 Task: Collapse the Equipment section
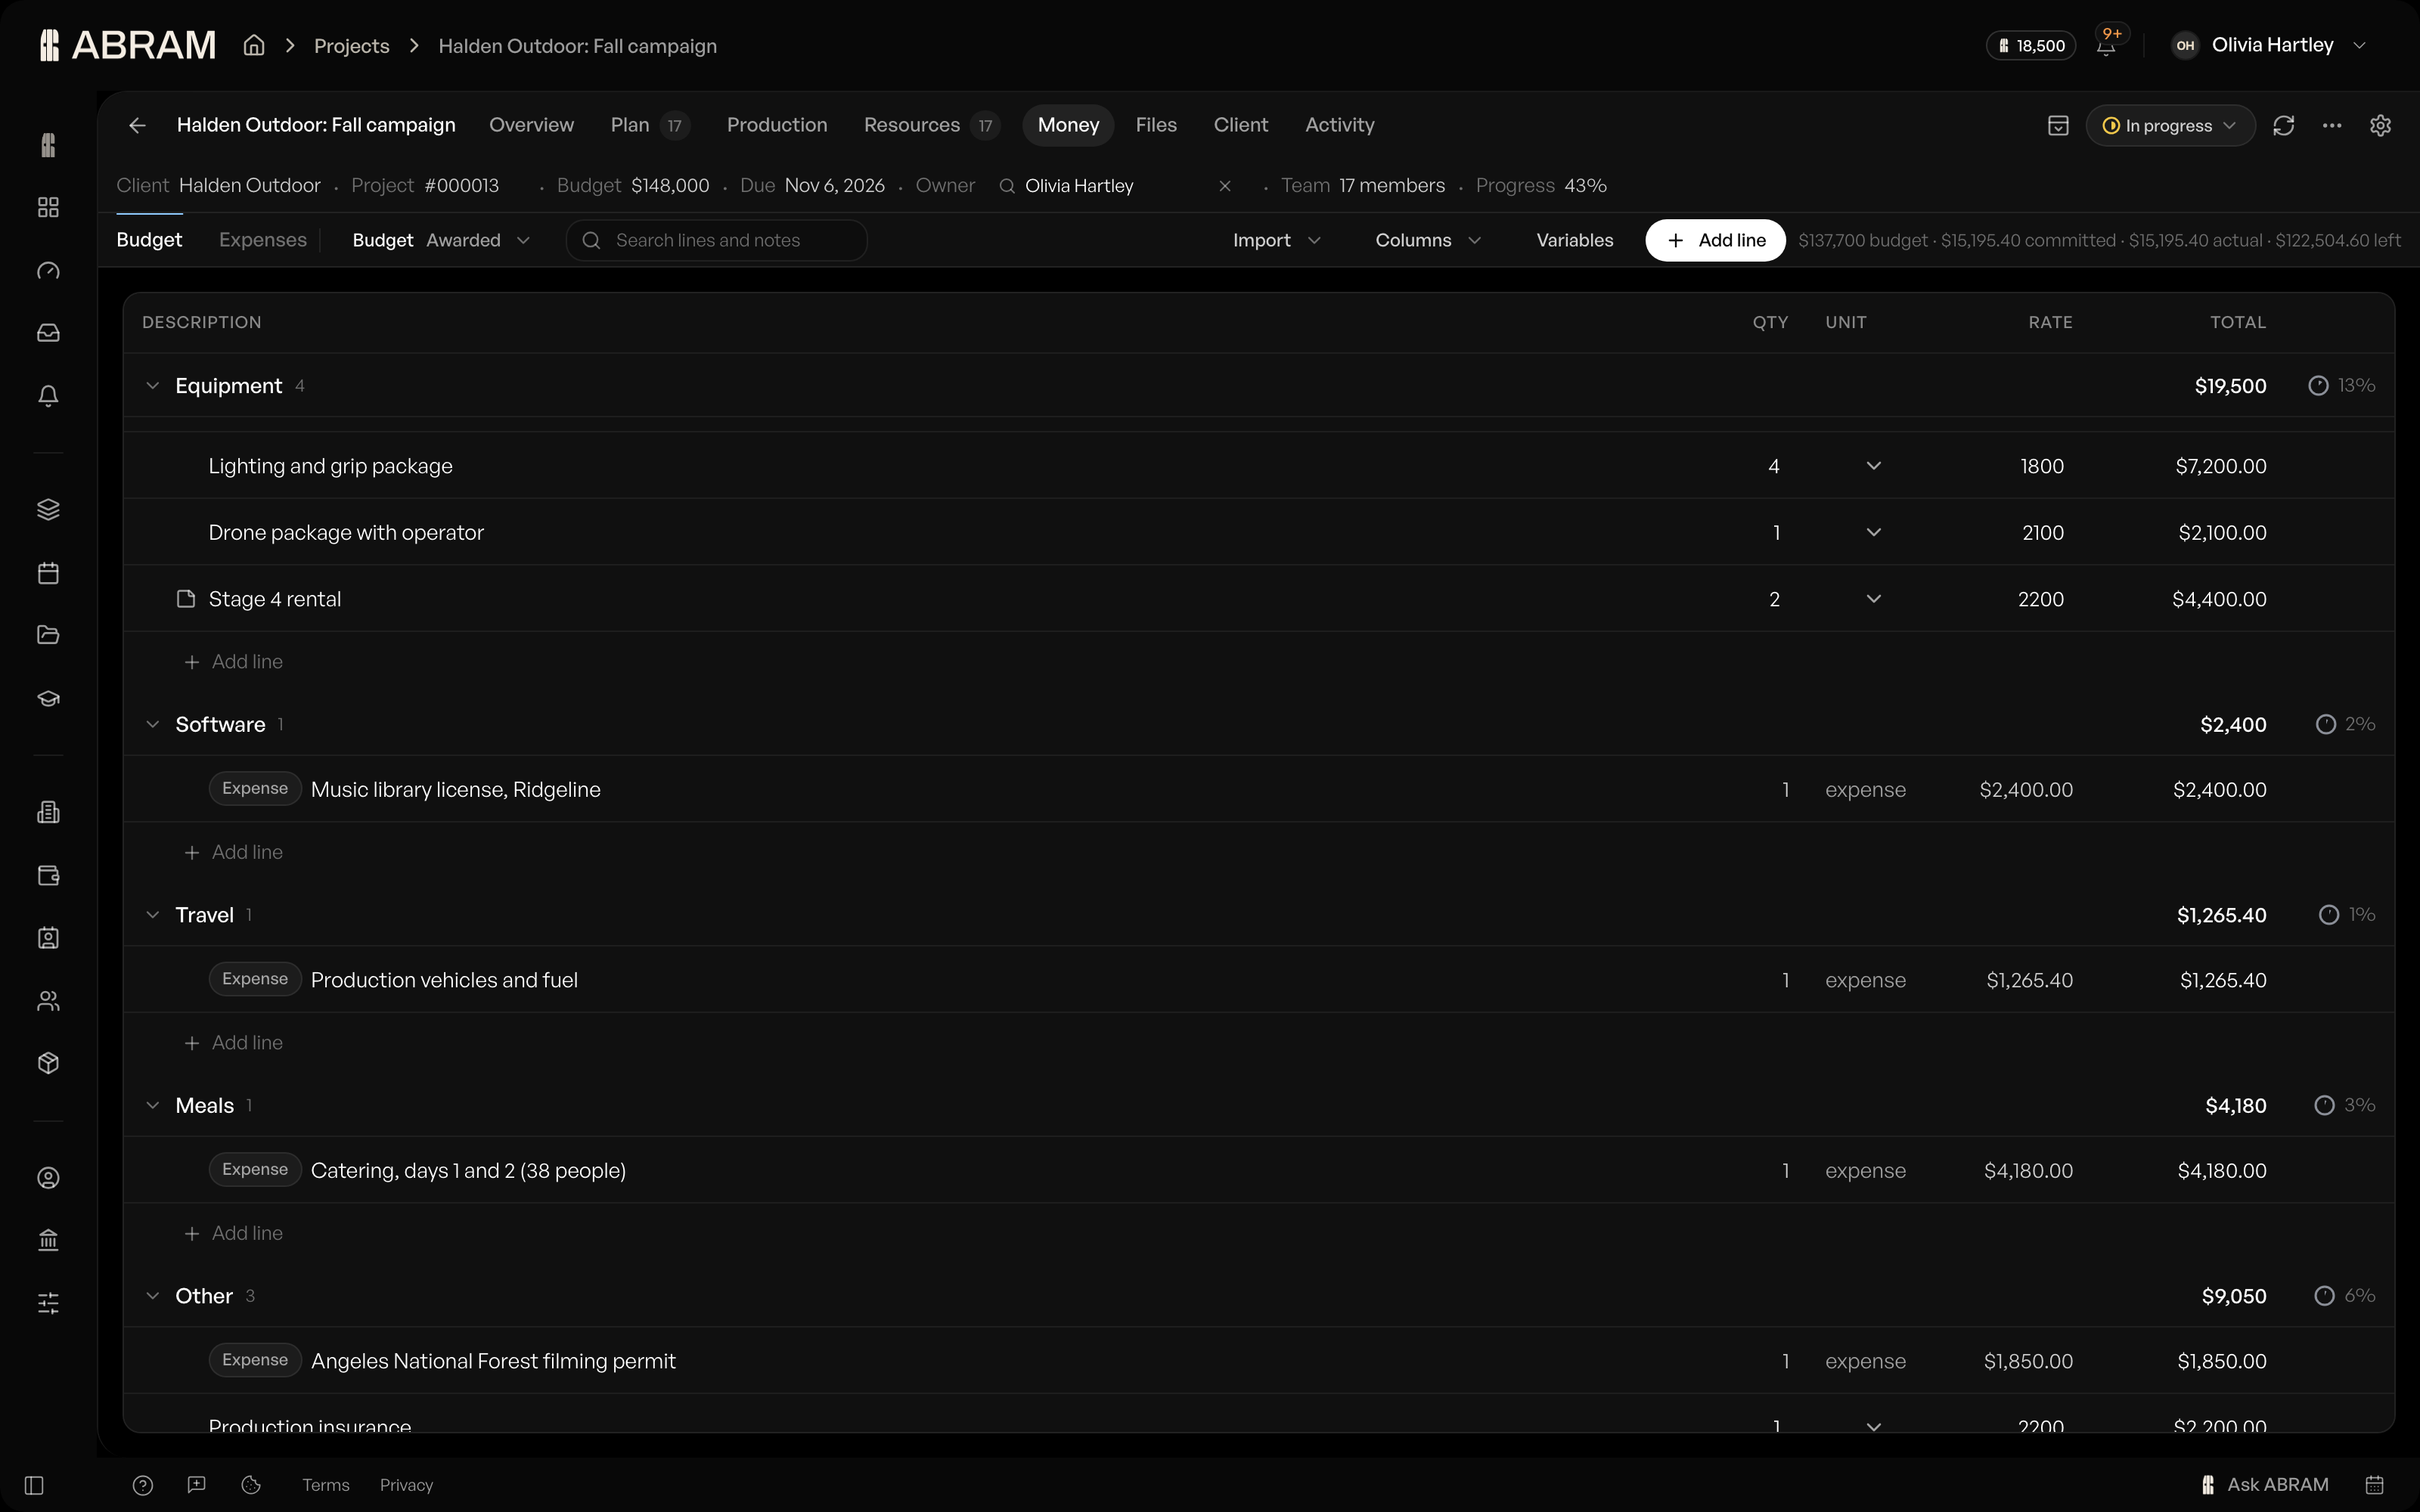[x=152, y=386]
